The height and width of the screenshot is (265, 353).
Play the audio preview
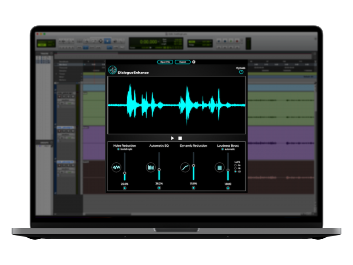[172, 138]
